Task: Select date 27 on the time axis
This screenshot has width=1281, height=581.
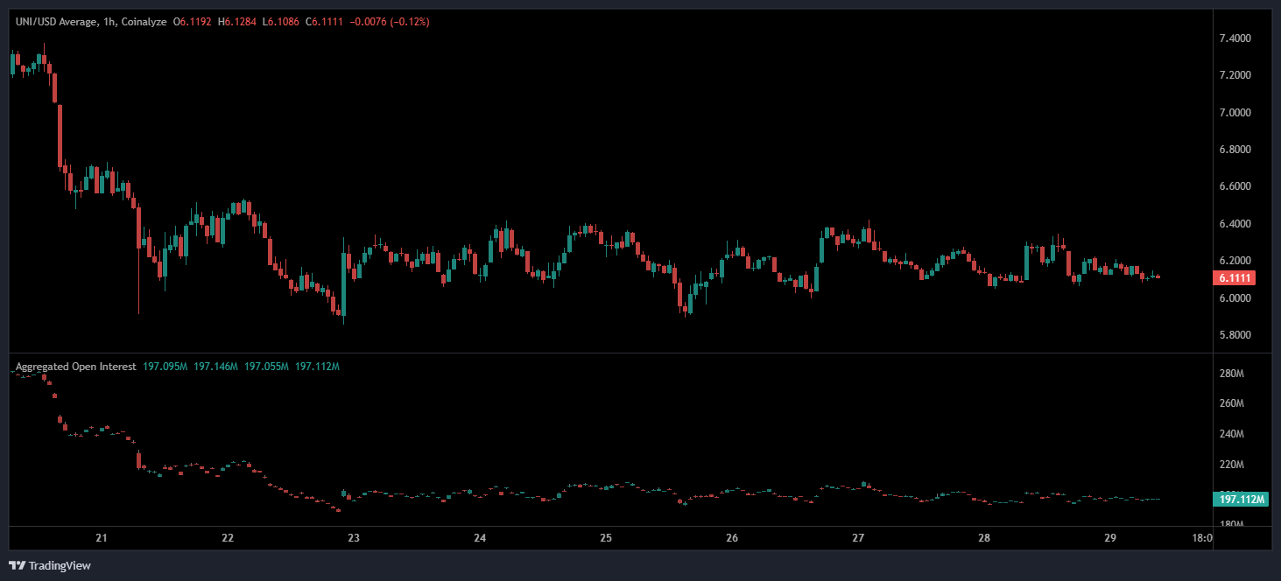Action: [858, 537]
